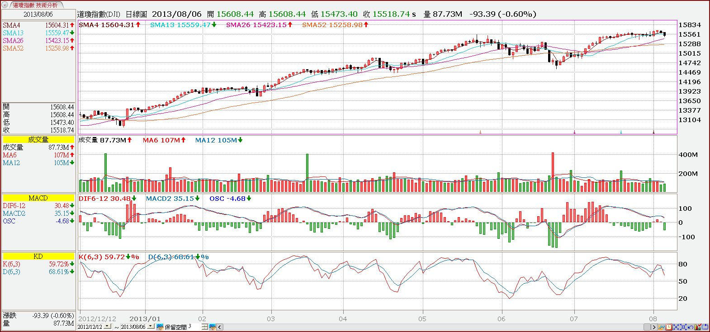Viewport: 710px width, 332px height.
Task: Click the 低 15473.40 row in left panel
Action: click(x=38, y=123)
